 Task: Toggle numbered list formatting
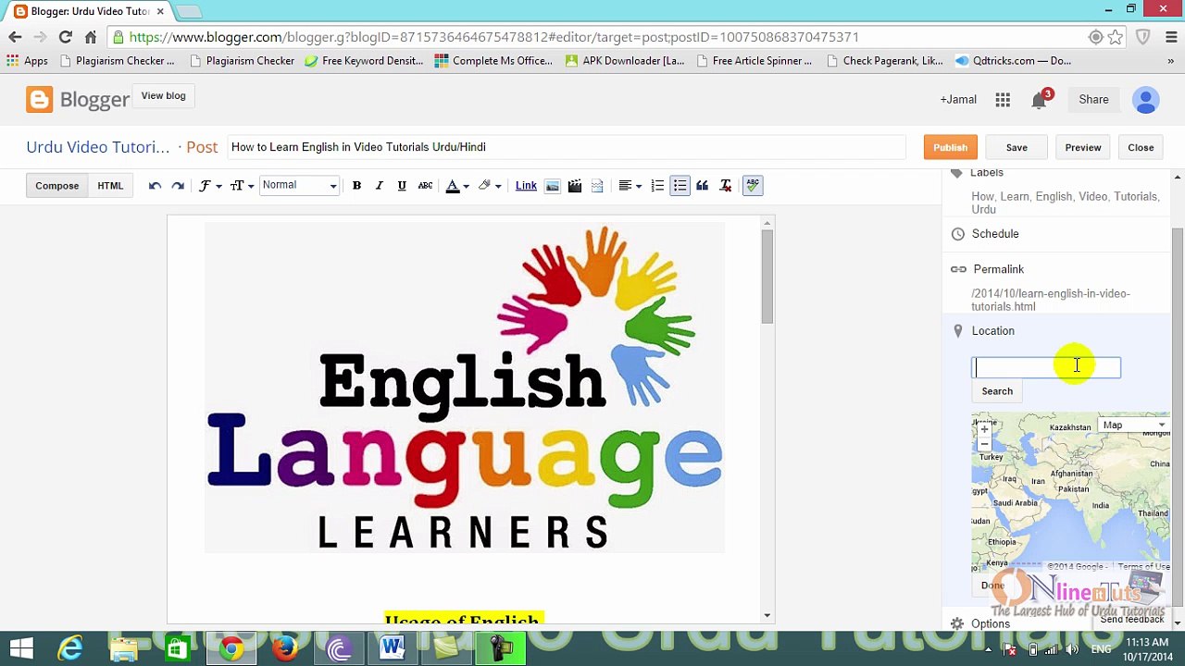pyautogui.click(x=657, y=186)
